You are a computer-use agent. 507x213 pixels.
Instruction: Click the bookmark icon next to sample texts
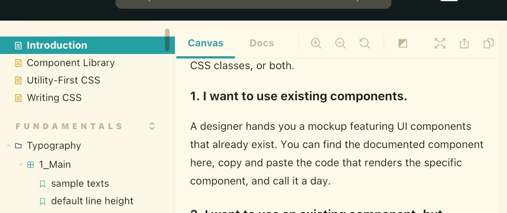43,184
